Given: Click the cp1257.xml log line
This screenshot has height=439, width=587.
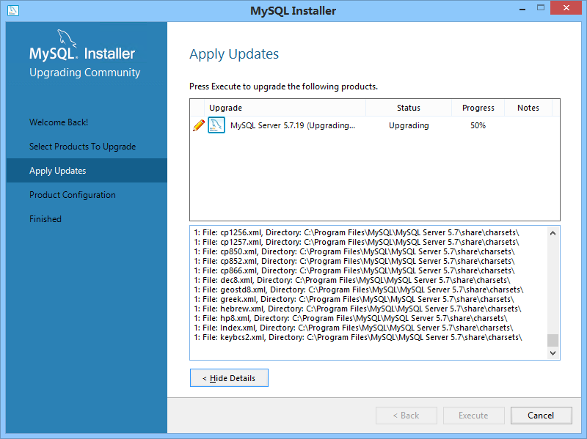Looking at the screenshot, I should 357,243.
